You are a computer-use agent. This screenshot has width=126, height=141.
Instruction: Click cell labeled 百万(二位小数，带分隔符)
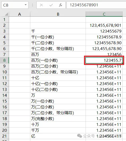pyautogui.click(x=58, y=72)
